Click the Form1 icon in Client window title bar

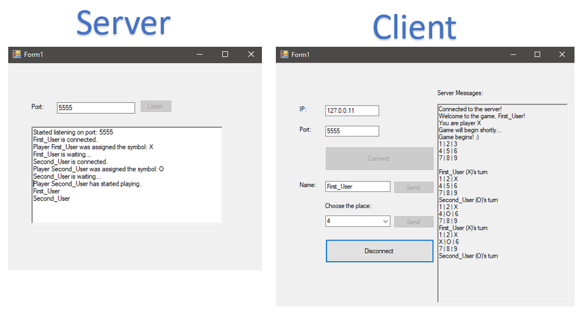click(284, 54)
